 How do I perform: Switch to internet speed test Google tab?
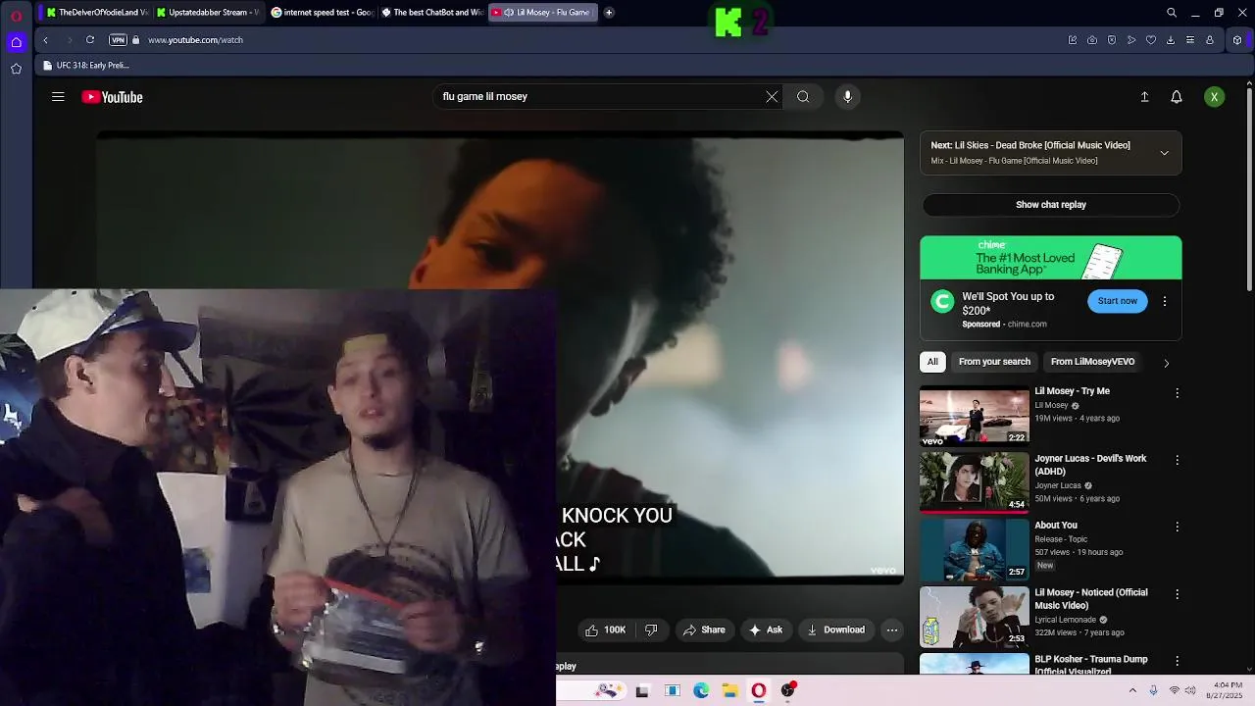pyautogui.click(x=322, y=13)
